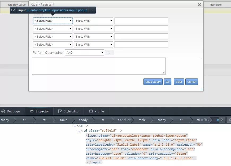
Task: Click the input class markup line
Action: (137, 136)
